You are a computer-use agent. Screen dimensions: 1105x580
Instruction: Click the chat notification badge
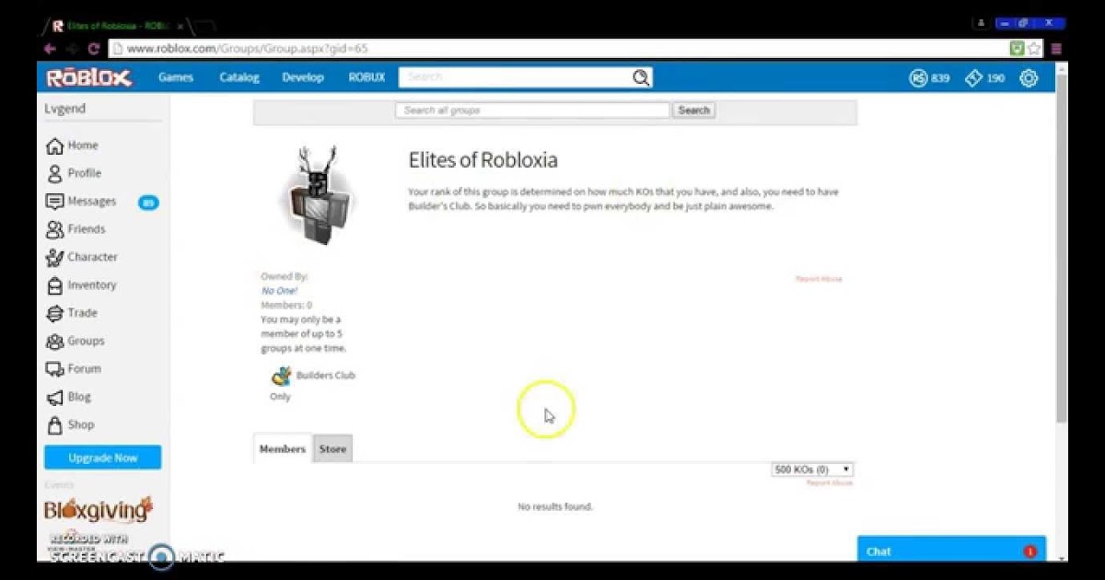1029,551
